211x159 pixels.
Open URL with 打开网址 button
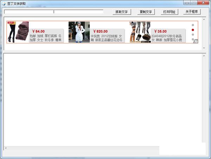pyautogui.click(x=169, y=12)
